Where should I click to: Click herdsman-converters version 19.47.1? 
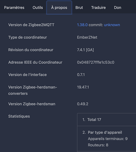pos(83,87)
